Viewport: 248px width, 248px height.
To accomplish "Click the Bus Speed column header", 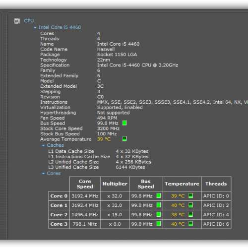I will [x=146, y=184].
